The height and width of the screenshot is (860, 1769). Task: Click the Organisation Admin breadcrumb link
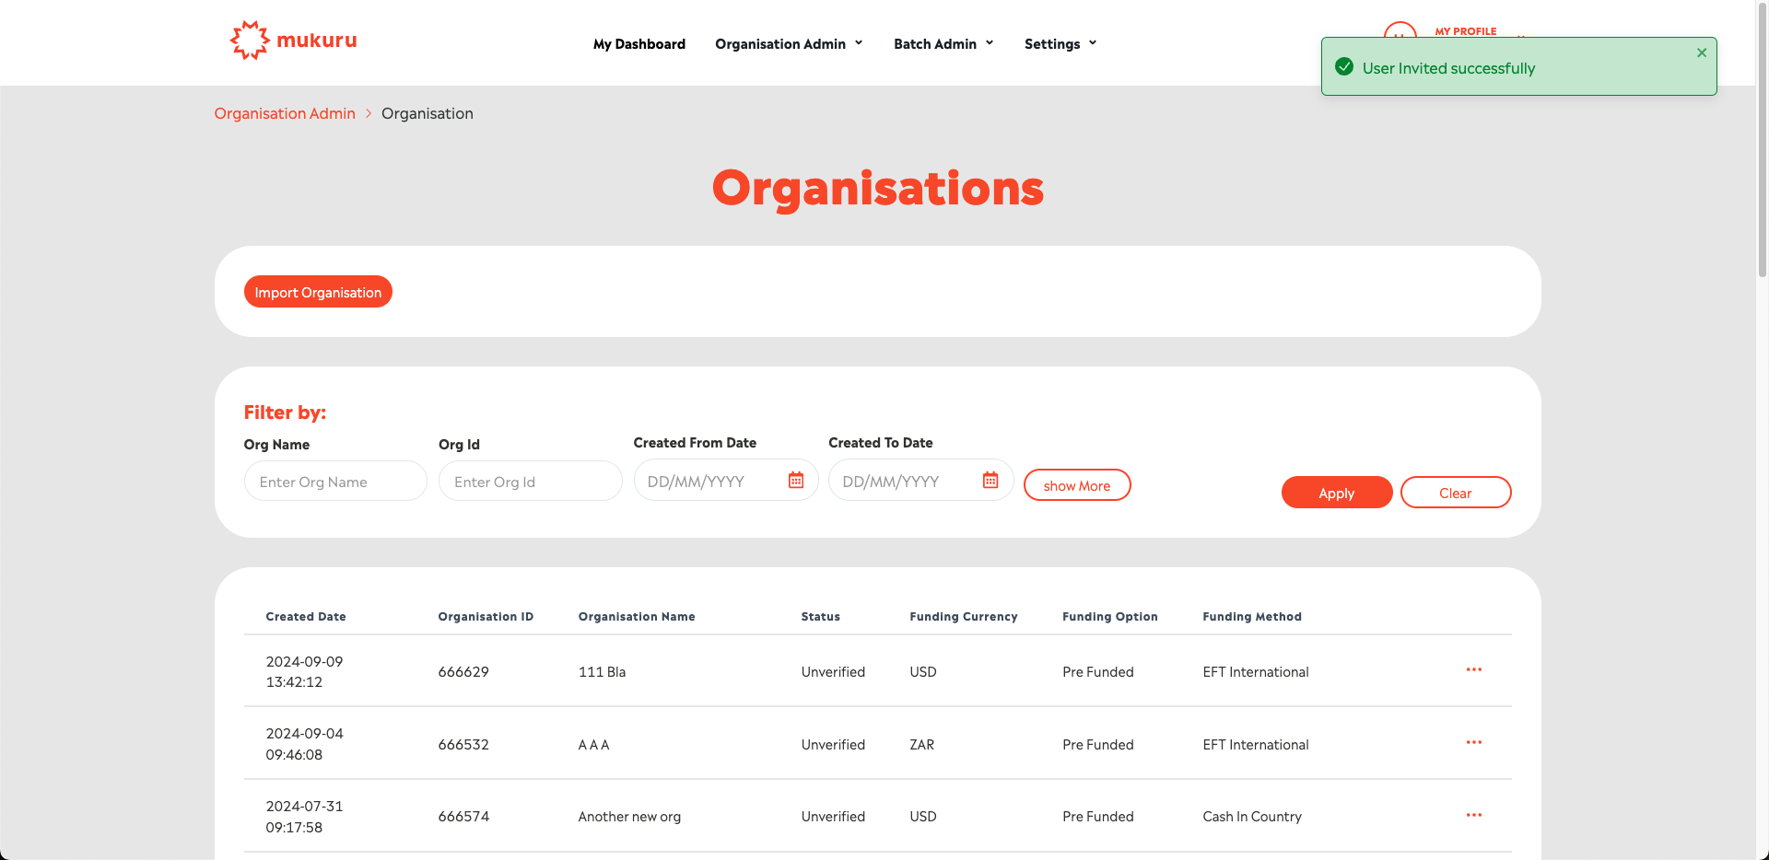click(x=285, y=113)
